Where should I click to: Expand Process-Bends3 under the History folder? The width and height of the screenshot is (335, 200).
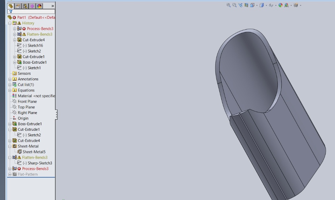coord(15,29)
